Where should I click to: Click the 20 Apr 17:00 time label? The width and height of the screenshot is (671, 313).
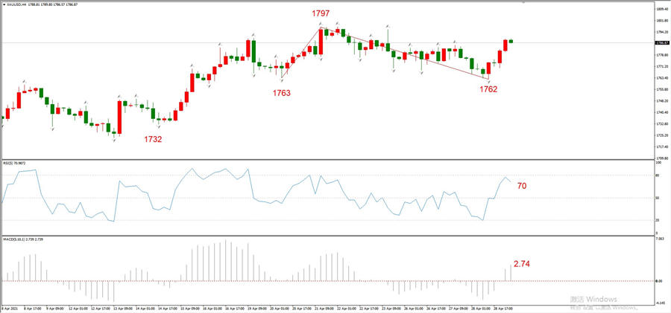point(302,309)
